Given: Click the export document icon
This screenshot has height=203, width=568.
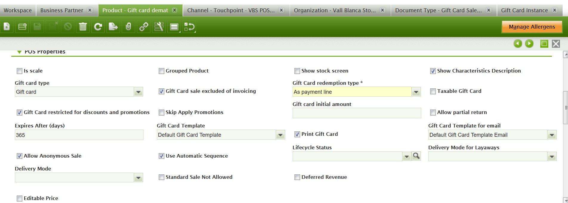Looking at the screenshot, I should [x=113, y=27].
